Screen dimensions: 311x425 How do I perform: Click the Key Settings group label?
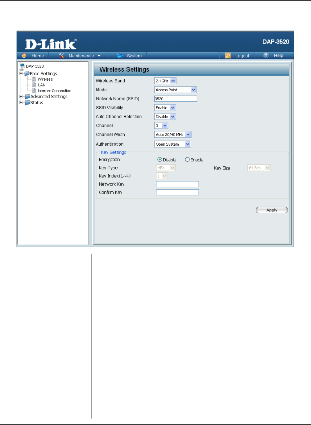[x=113, y=152]
